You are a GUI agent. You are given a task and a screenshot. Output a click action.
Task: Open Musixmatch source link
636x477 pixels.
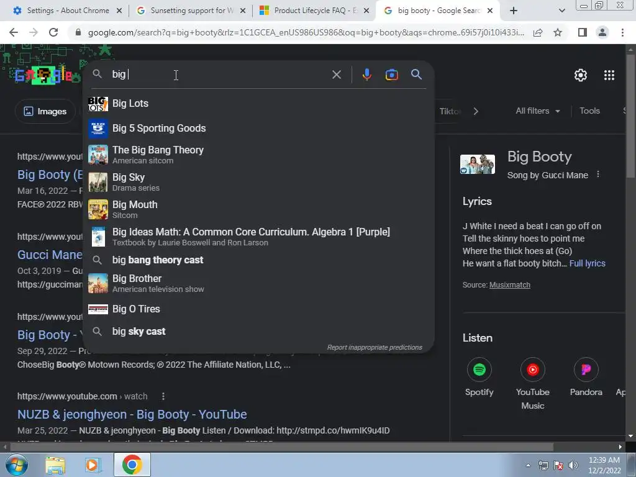pyautogui.click(x=509, y=284)
